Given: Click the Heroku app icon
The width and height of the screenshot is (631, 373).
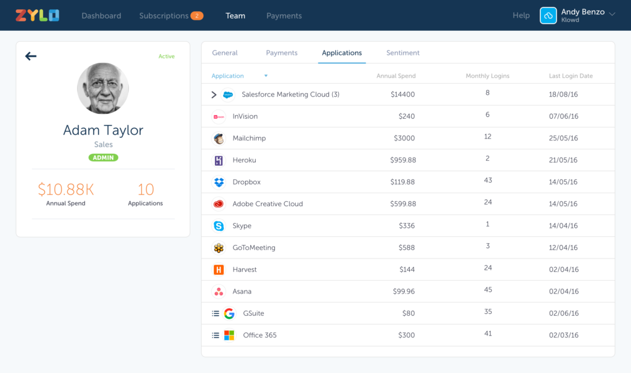Looking at the screenshot, I should [x=219, y=161].
